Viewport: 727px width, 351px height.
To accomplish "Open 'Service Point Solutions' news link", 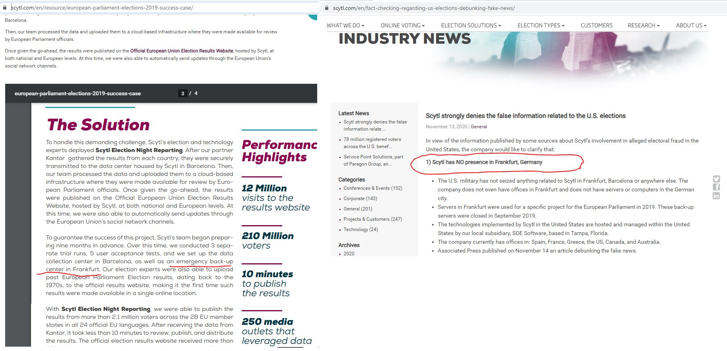I will pos(373,160).
